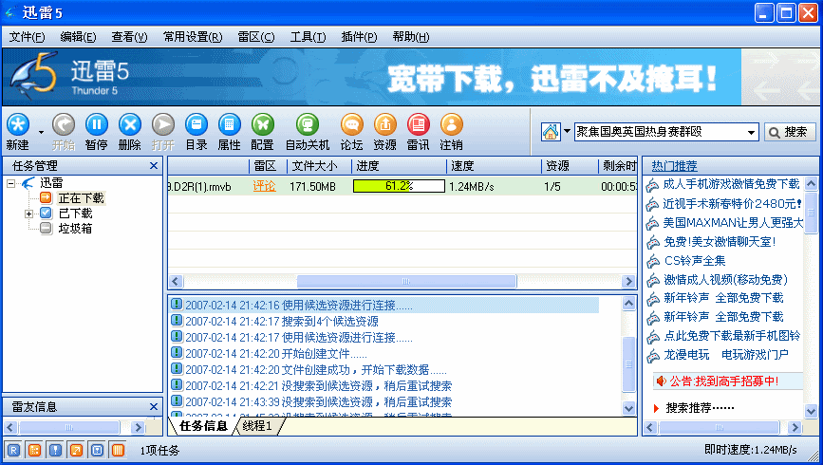This screenshot has width=823, height=465.
Task: Click the 评论 link in download row
Action: [x=264, y=186]
